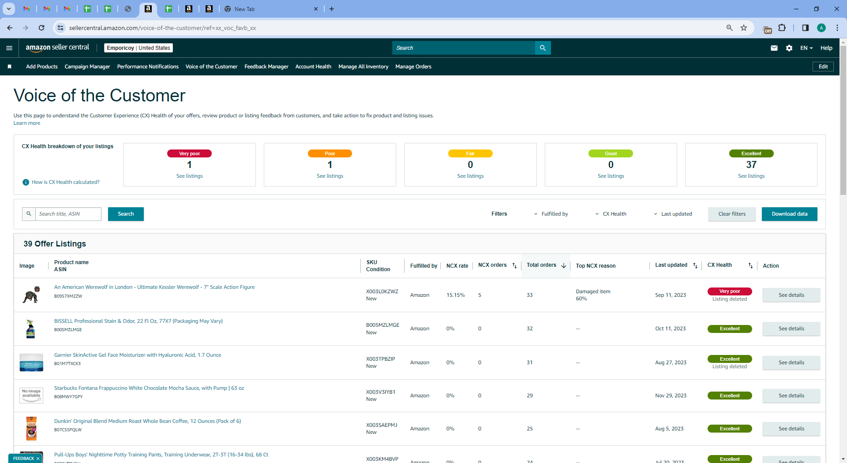Open Garnier SkinActive Gel Moisturizer product link

pyautogui.click(x=138, y=355)
